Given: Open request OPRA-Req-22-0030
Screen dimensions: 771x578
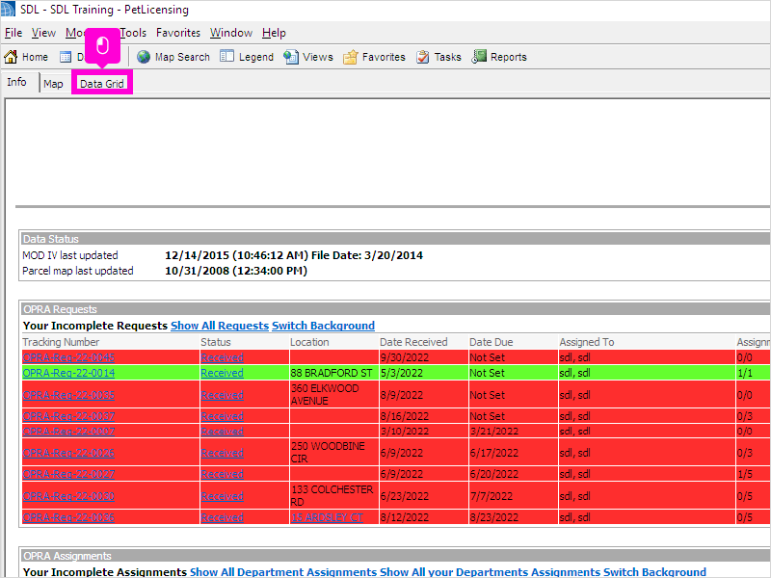Looking at the screenshot, I should point(68,496).
